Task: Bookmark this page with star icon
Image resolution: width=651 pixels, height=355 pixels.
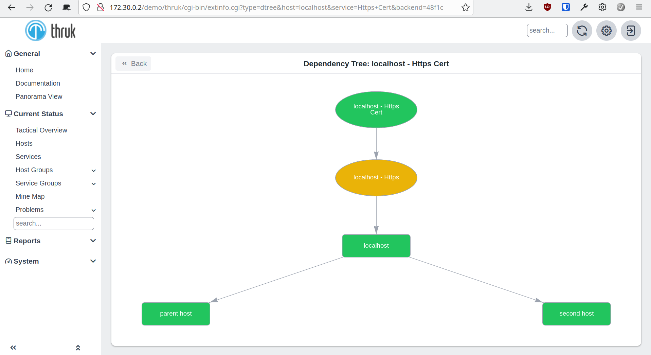Action: click(465, 7)
